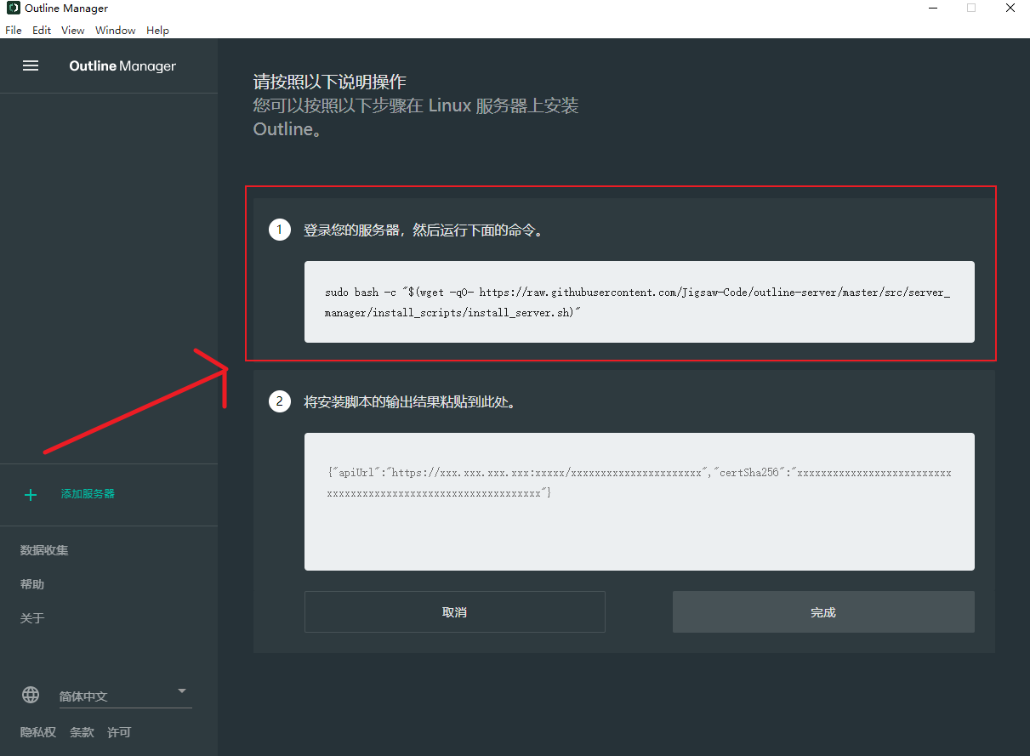Click the Outline Manager app icon in title bar
1030x756 pixels.
[x=14, y=9]
